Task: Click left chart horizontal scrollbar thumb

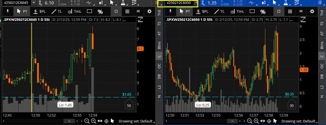Action: [x=69, y=121]
